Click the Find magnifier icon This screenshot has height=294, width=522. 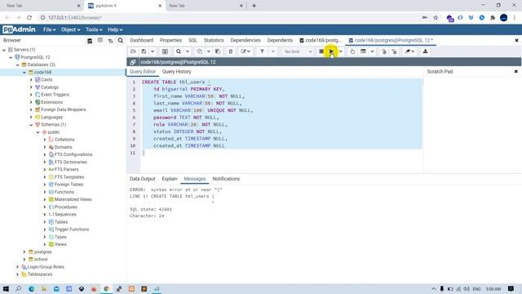coord(179,51)
